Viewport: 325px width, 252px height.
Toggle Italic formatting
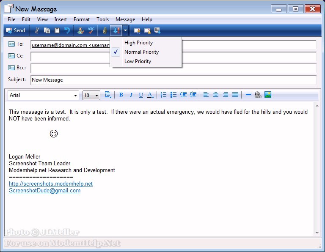point(131,95)
